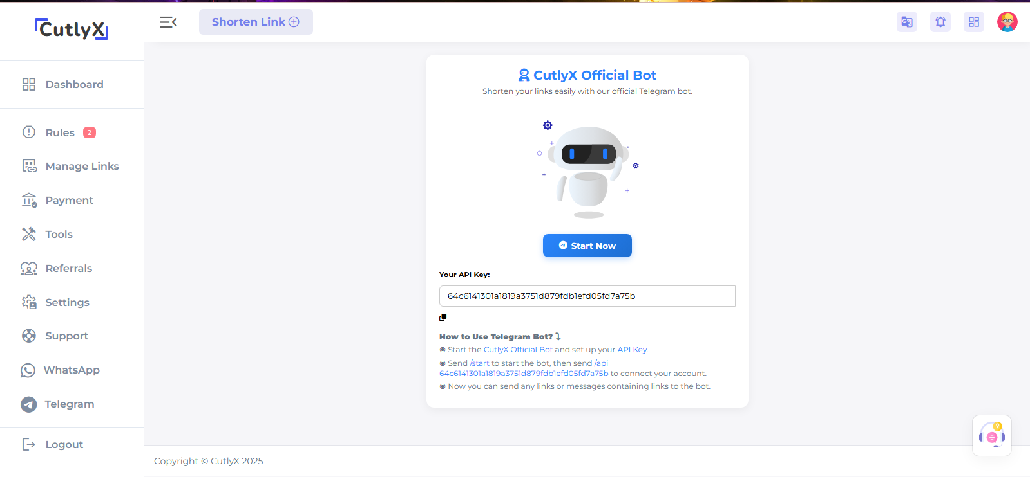Click the Dashboard grid icon

tap(29, 84)
